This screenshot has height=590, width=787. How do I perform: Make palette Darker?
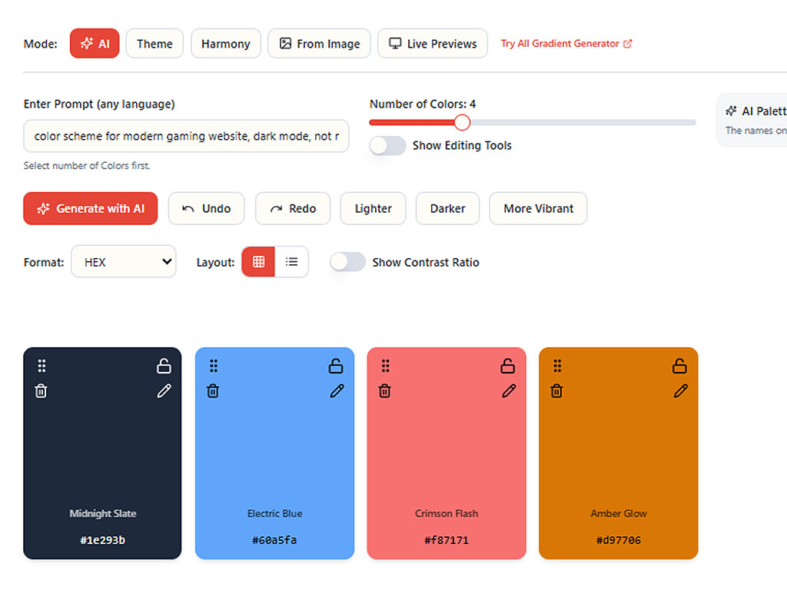[x=448, y=208]
